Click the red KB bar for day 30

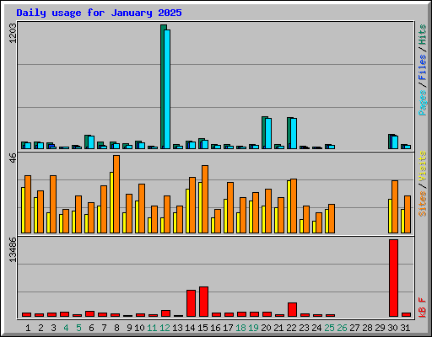coord(393,278)
